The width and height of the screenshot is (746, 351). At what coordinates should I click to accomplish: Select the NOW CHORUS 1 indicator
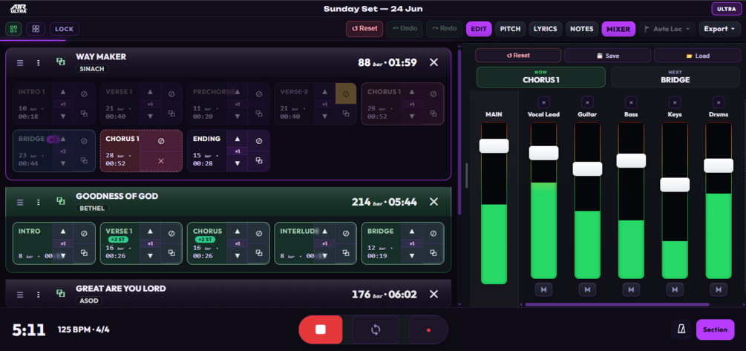tap(541, 77)
